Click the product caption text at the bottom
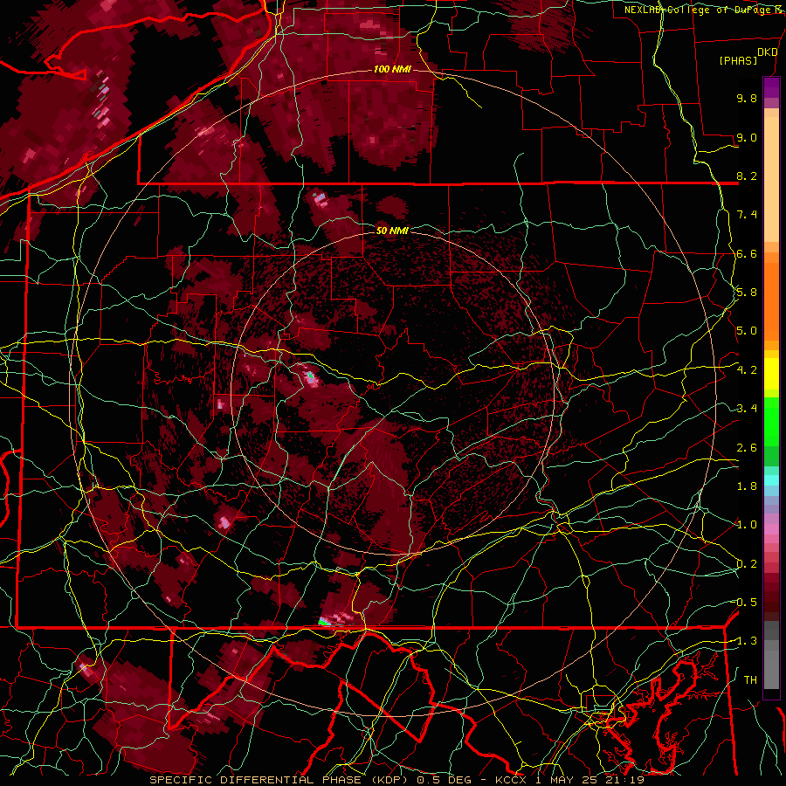The height and width of the screenshot is (786, 786). pyautogui.click(x=396, y=780)
